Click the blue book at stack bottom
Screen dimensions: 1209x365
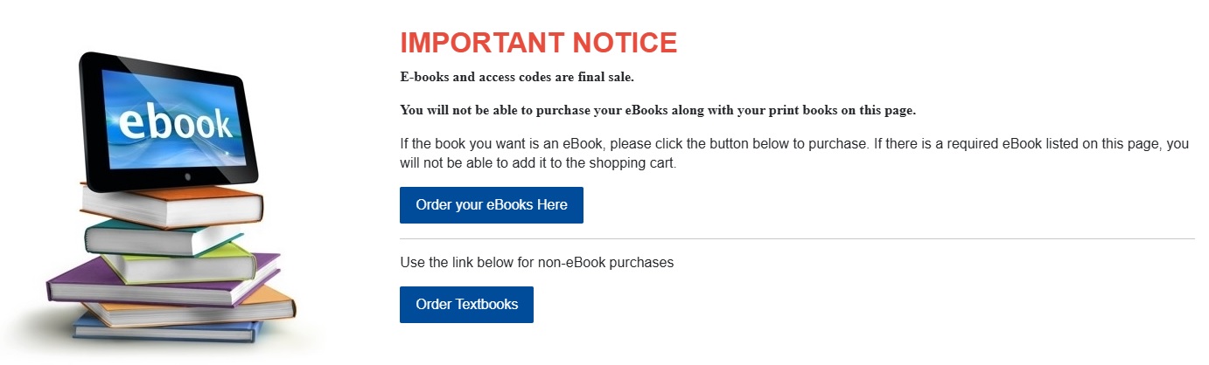coord(166,331)
